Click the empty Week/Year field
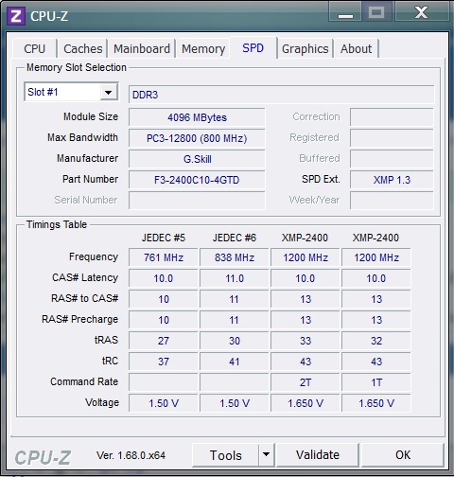 392,201
